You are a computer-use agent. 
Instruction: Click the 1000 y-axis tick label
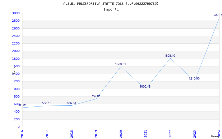click(16, 89)
